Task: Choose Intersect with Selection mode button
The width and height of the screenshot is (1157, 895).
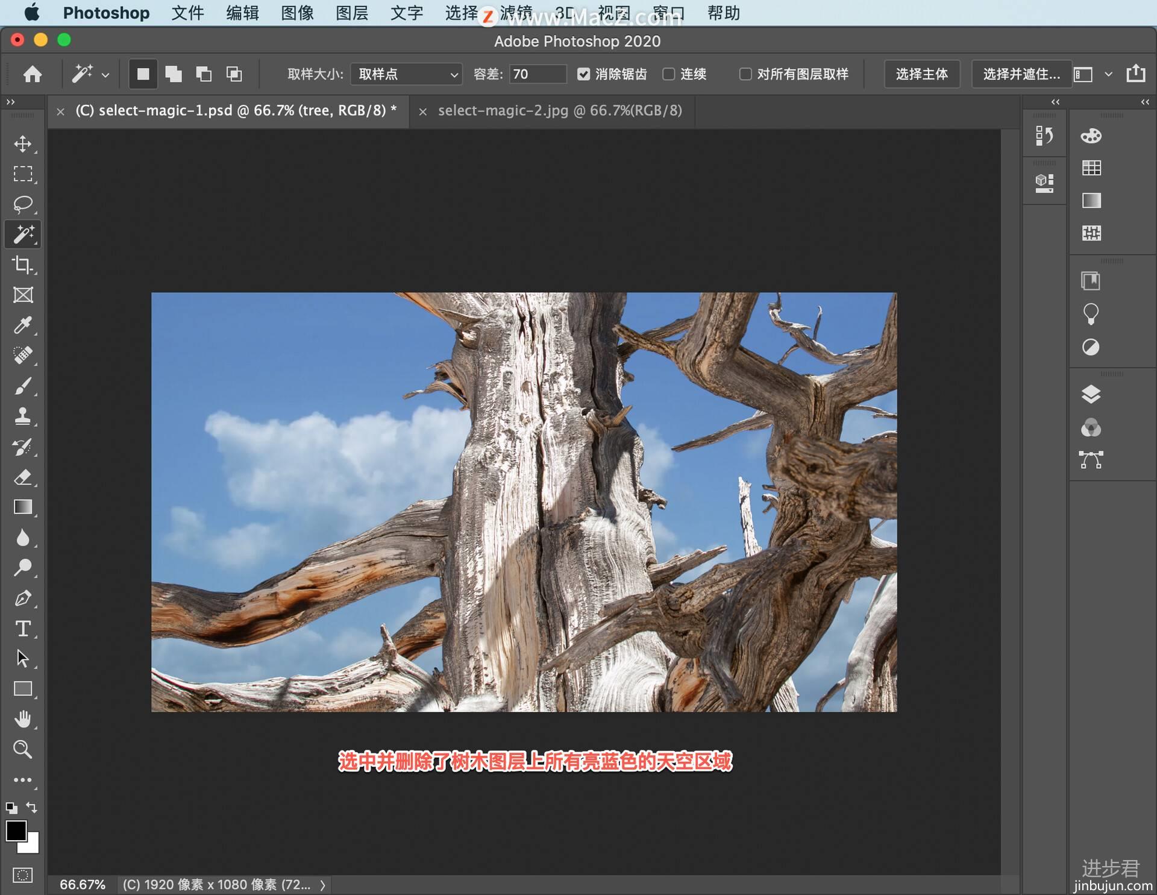Action: pos(234,74)
